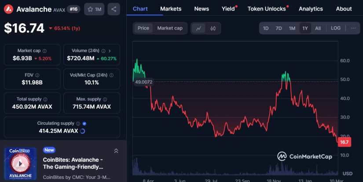Switch to candlestick chart view icon
The height and width of the screenshot is (182, 363).
click(x=213, y=28)
